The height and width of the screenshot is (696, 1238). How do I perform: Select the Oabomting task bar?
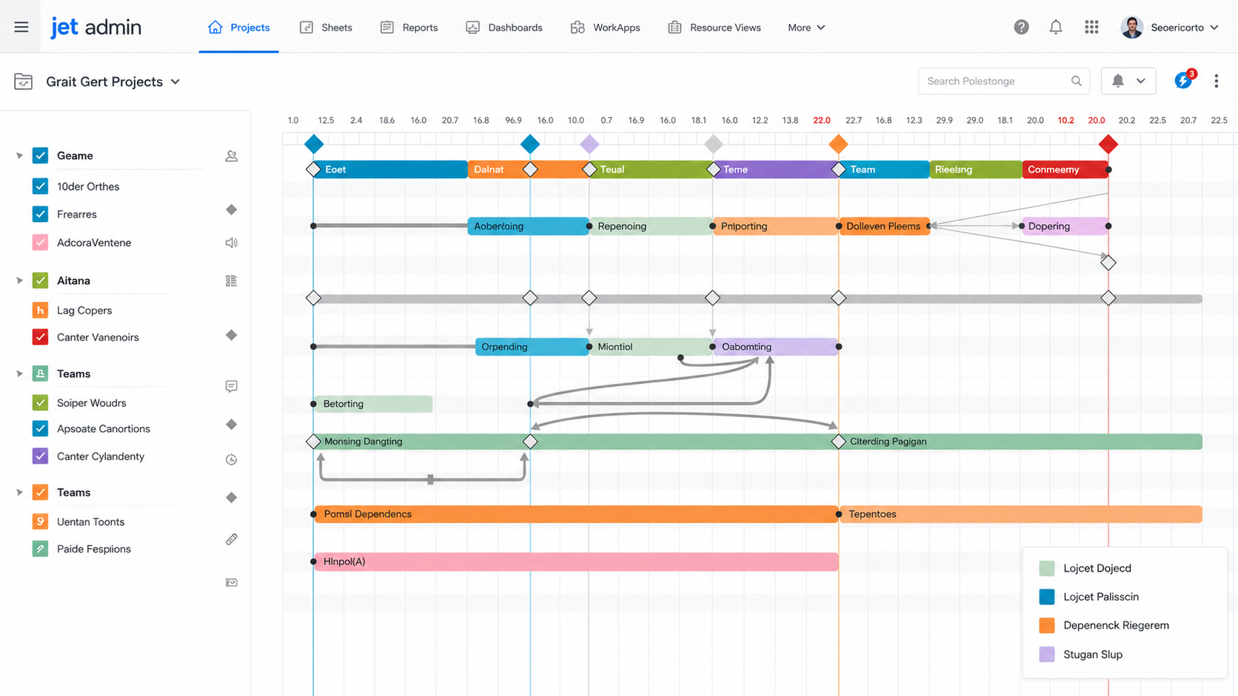coord(775,347)
